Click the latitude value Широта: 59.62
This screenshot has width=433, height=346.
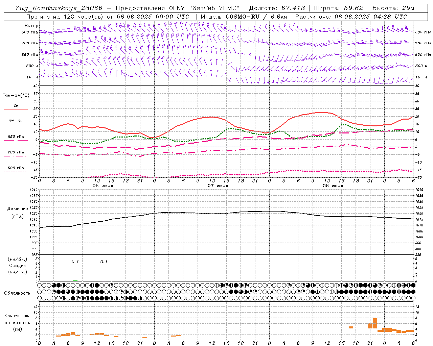click(339, 8)
